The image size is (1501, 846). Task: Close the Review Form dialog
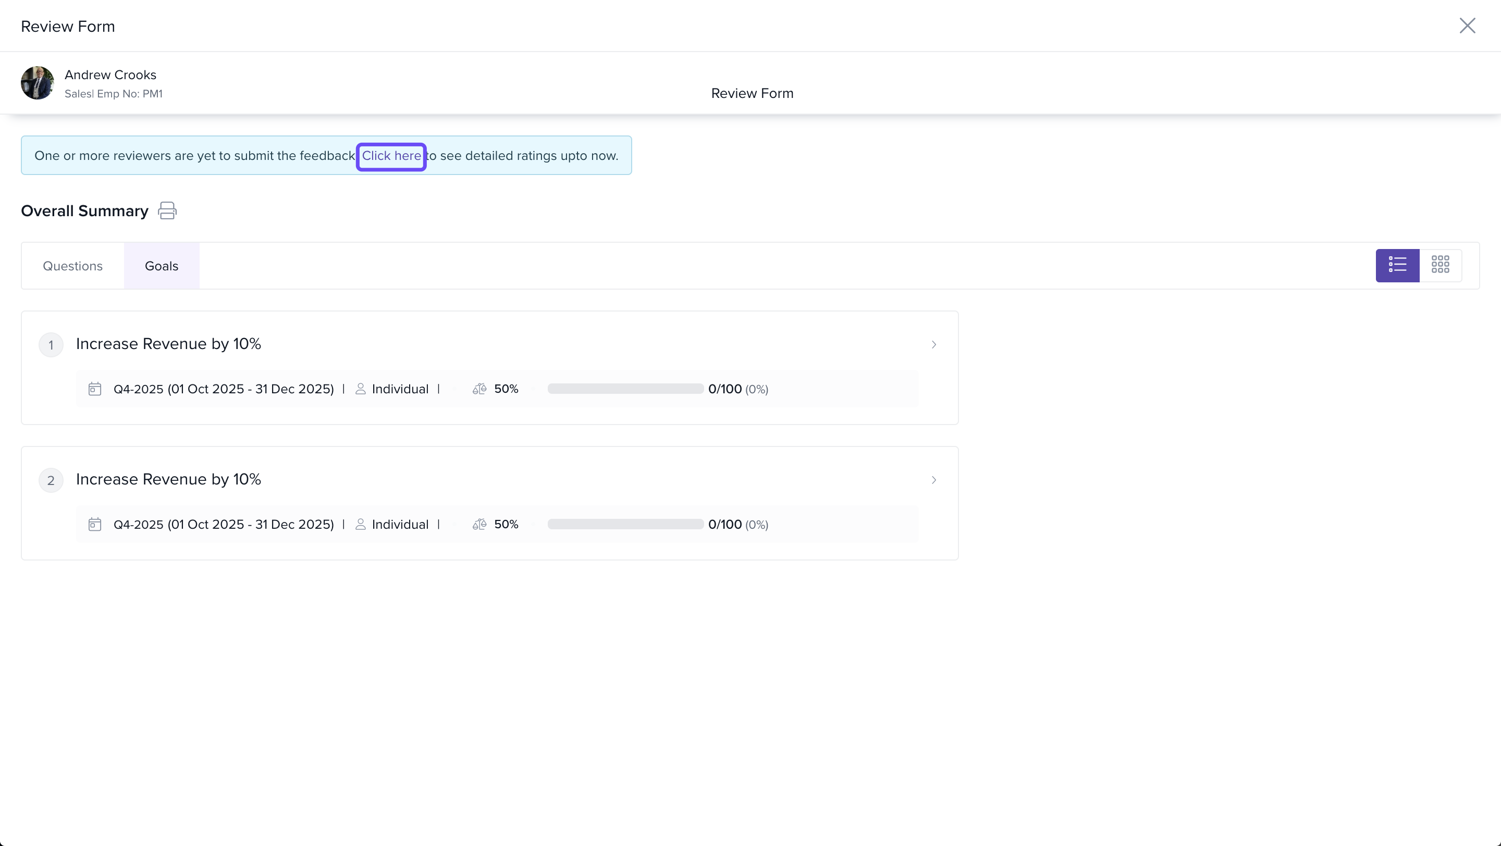coord(1467,26)
